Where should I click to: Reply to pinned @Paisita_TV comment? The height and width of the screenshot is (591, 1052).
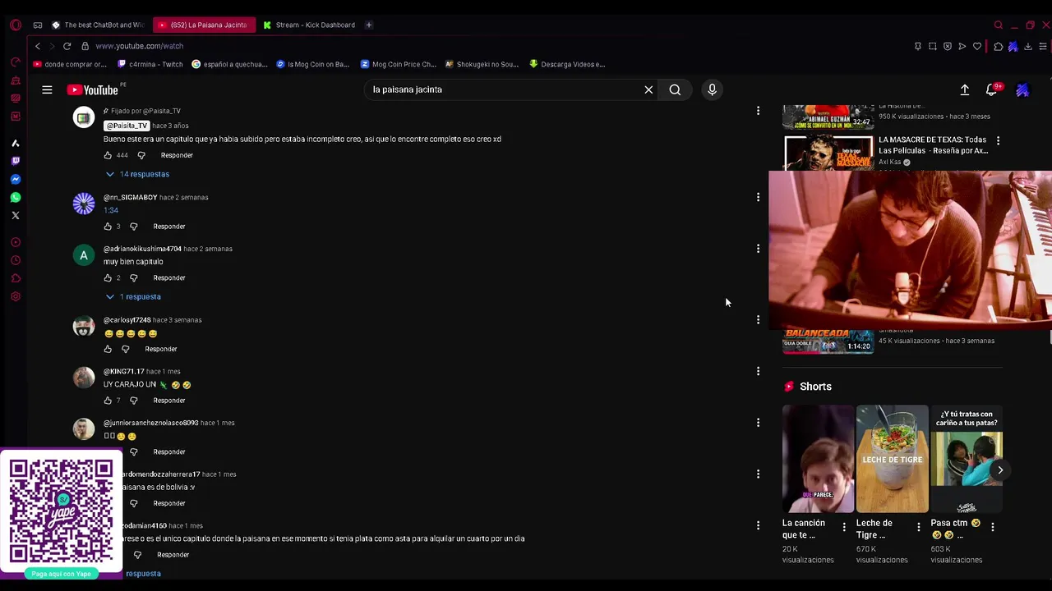[x=177, y=155]
